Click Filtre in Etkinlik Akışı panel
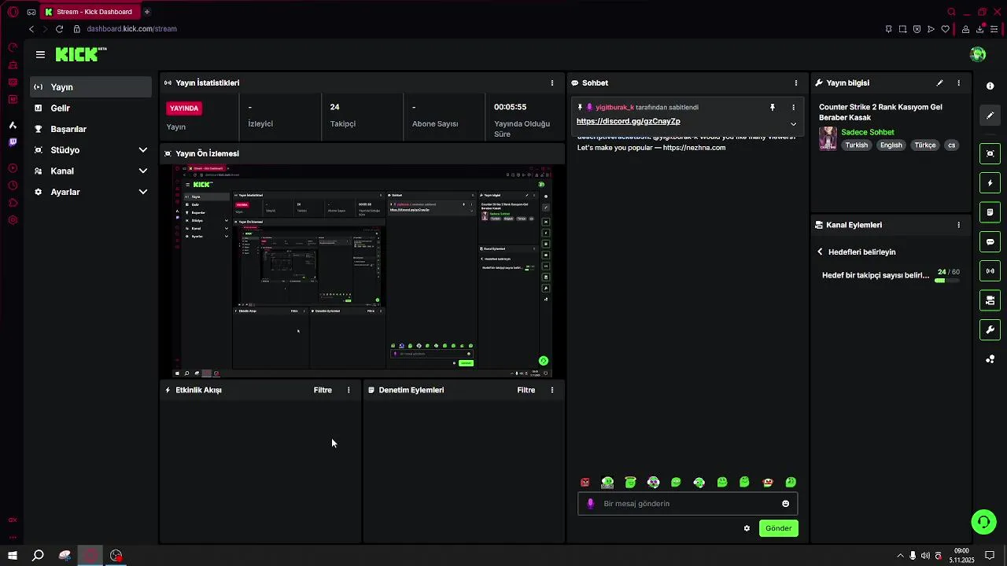The image size is (1007, 566). click(323, 390)
